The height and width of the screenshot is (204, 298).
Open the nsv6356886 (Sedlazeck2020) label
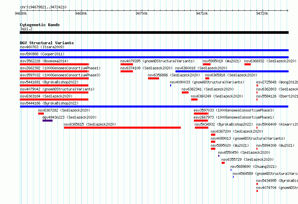(174, 75)
